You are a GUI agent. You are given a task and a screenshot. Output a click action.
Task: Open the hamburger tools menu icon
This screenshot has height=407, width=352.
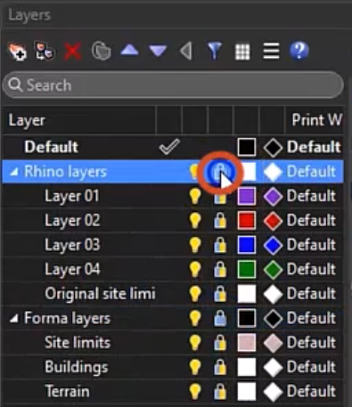[271, 52]
